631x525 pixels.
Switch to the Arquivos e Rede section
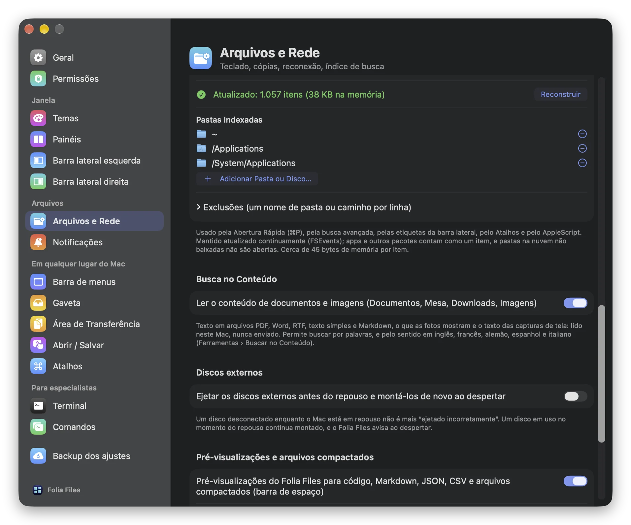[94, 221]
